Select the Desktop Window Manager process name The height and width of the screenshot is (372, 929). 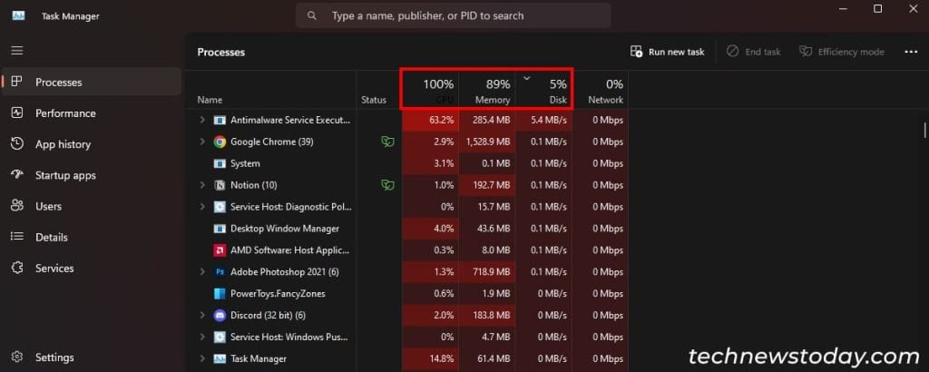[x=285, y=229]
